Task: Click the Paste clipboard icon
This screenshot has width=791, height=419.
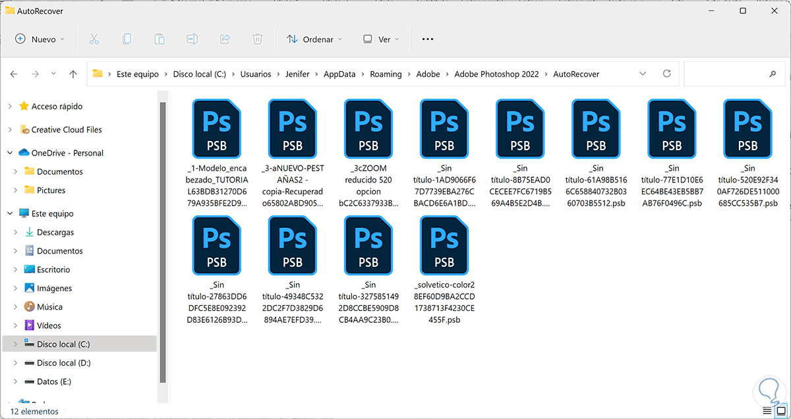Action: click(159, 40)
